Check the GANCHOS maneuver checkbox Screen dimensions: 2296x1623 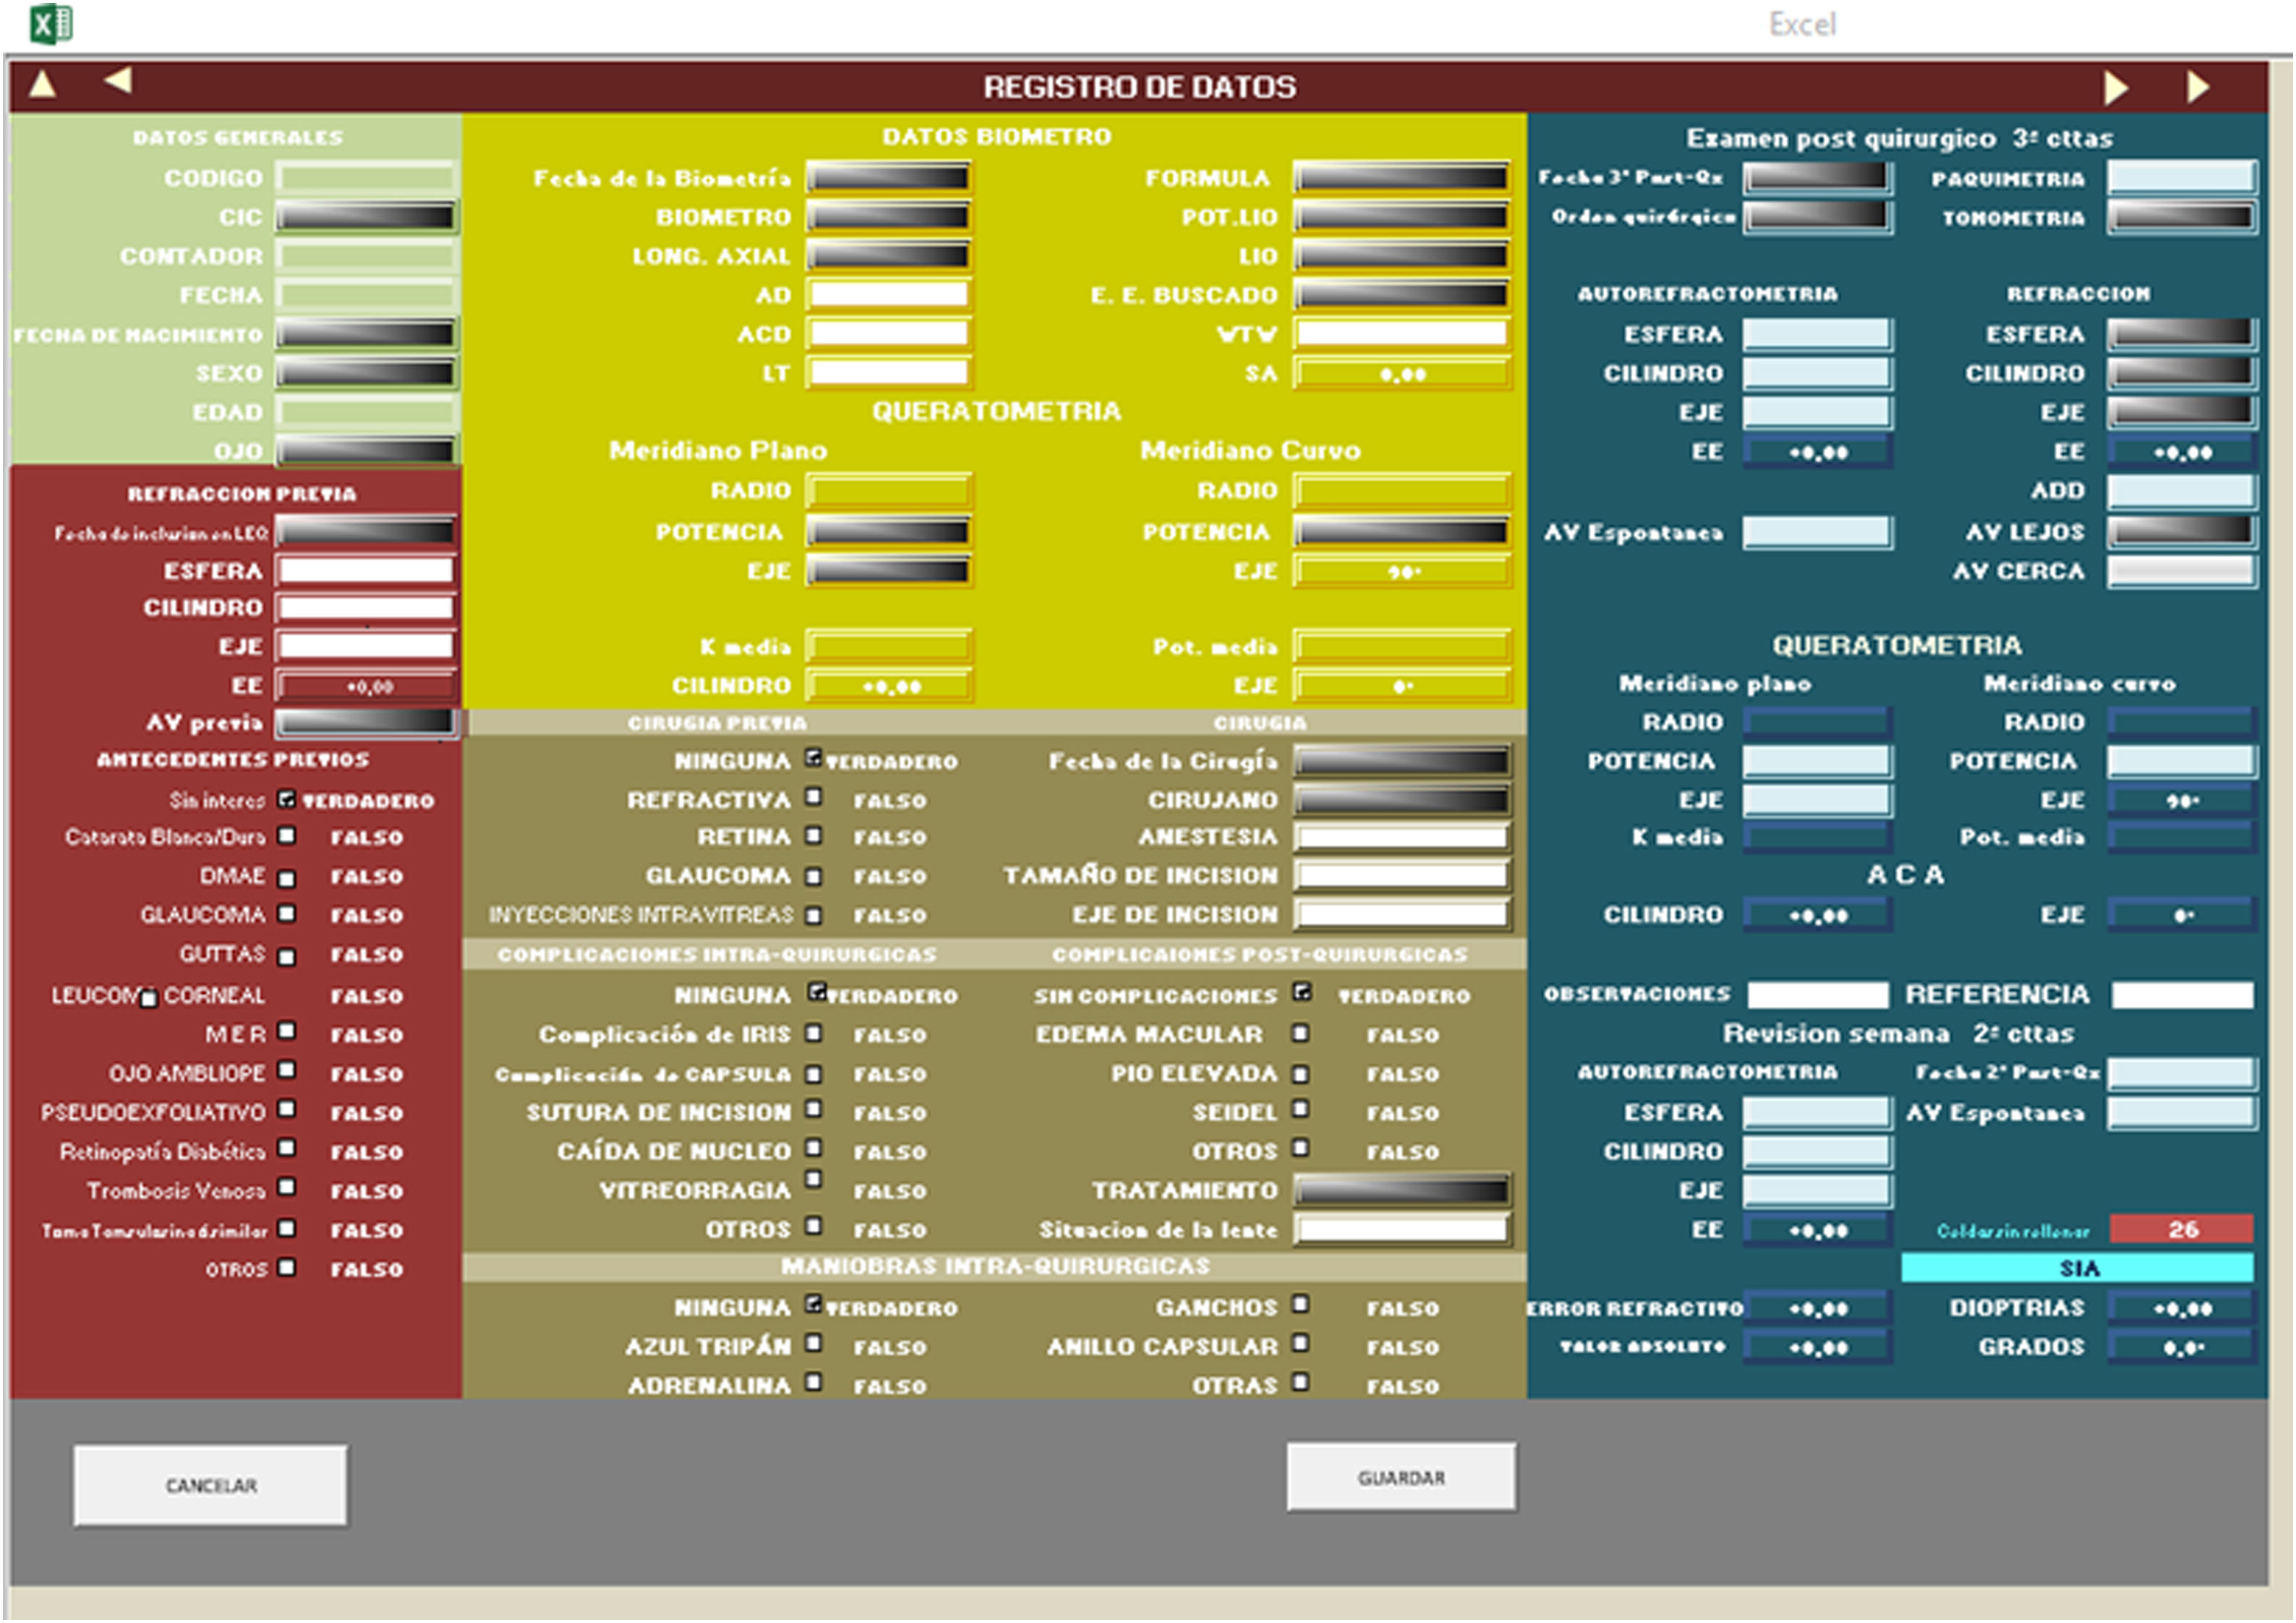[x=1300, y=1305]
